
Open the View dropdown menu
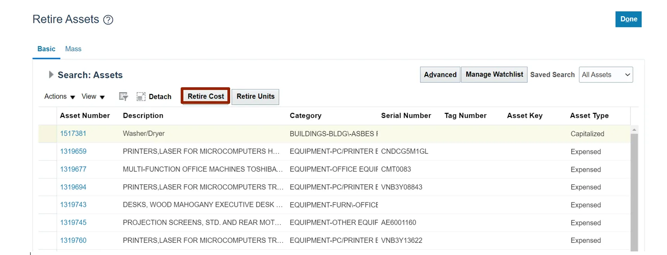(93, 97)
